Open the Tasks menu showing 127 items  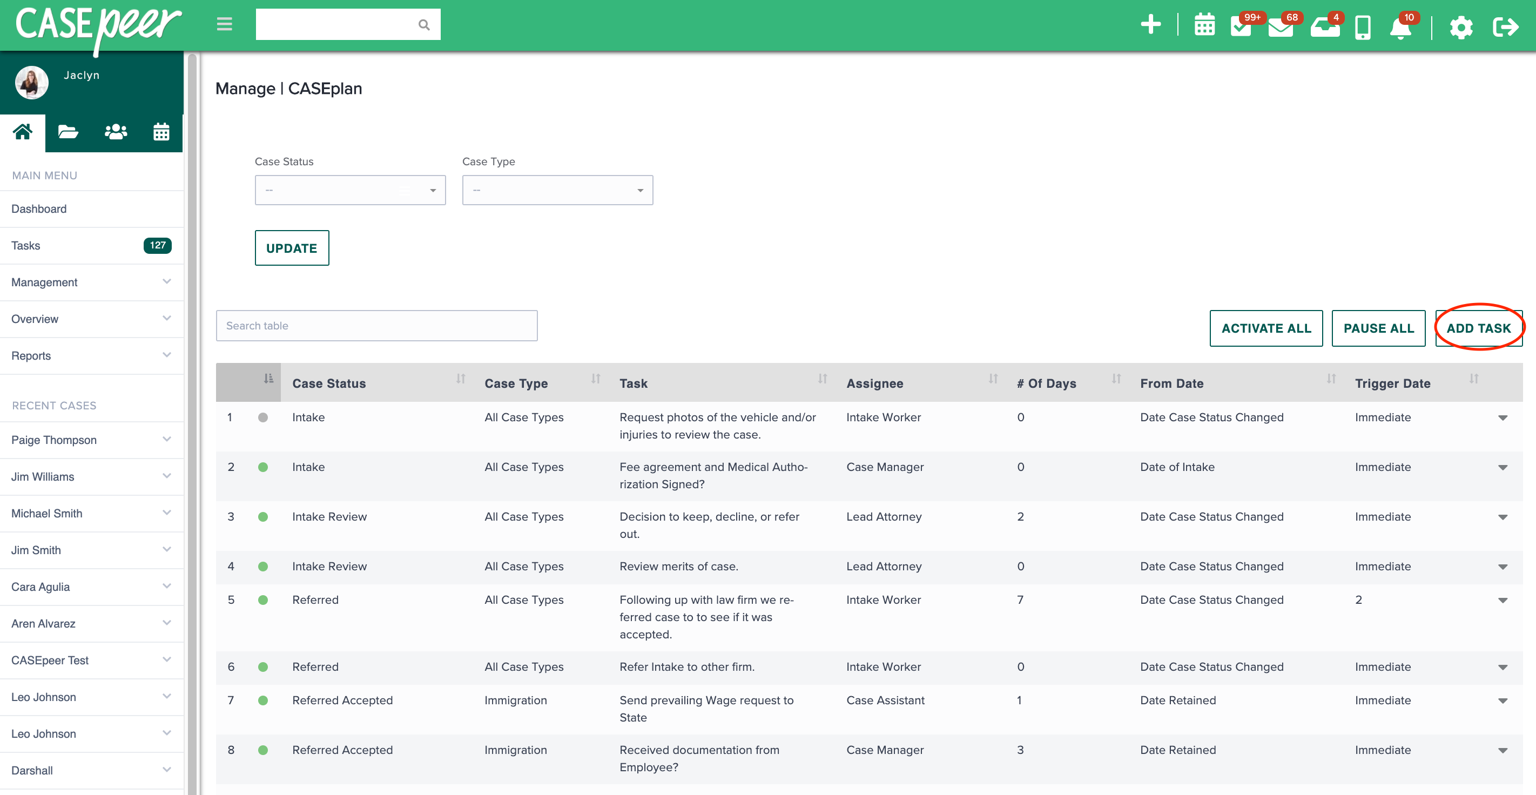coord(25,245)
